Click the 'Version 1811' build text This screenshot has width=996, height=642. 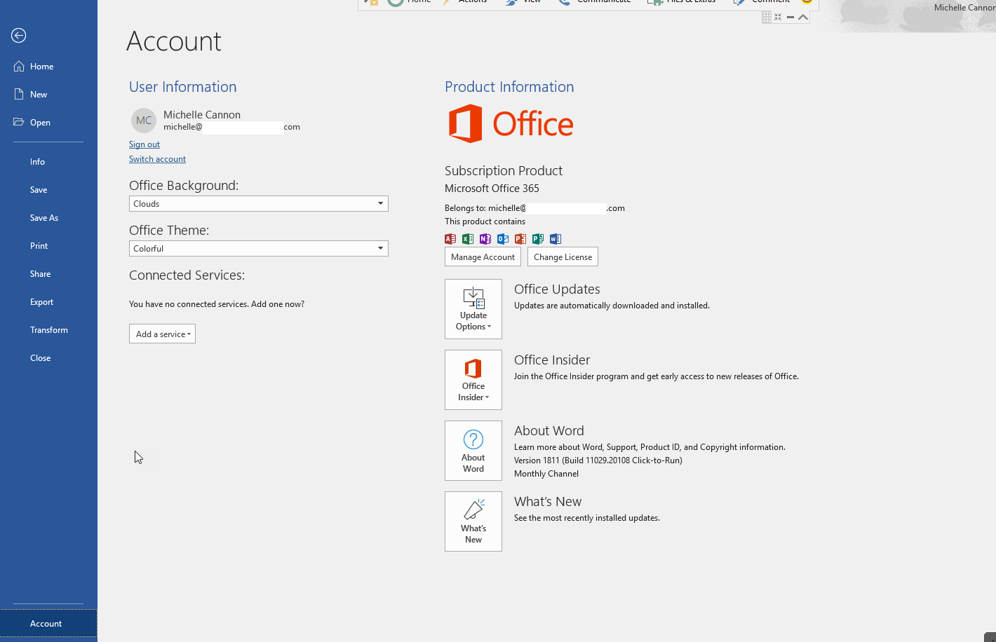tap(598, 460)
